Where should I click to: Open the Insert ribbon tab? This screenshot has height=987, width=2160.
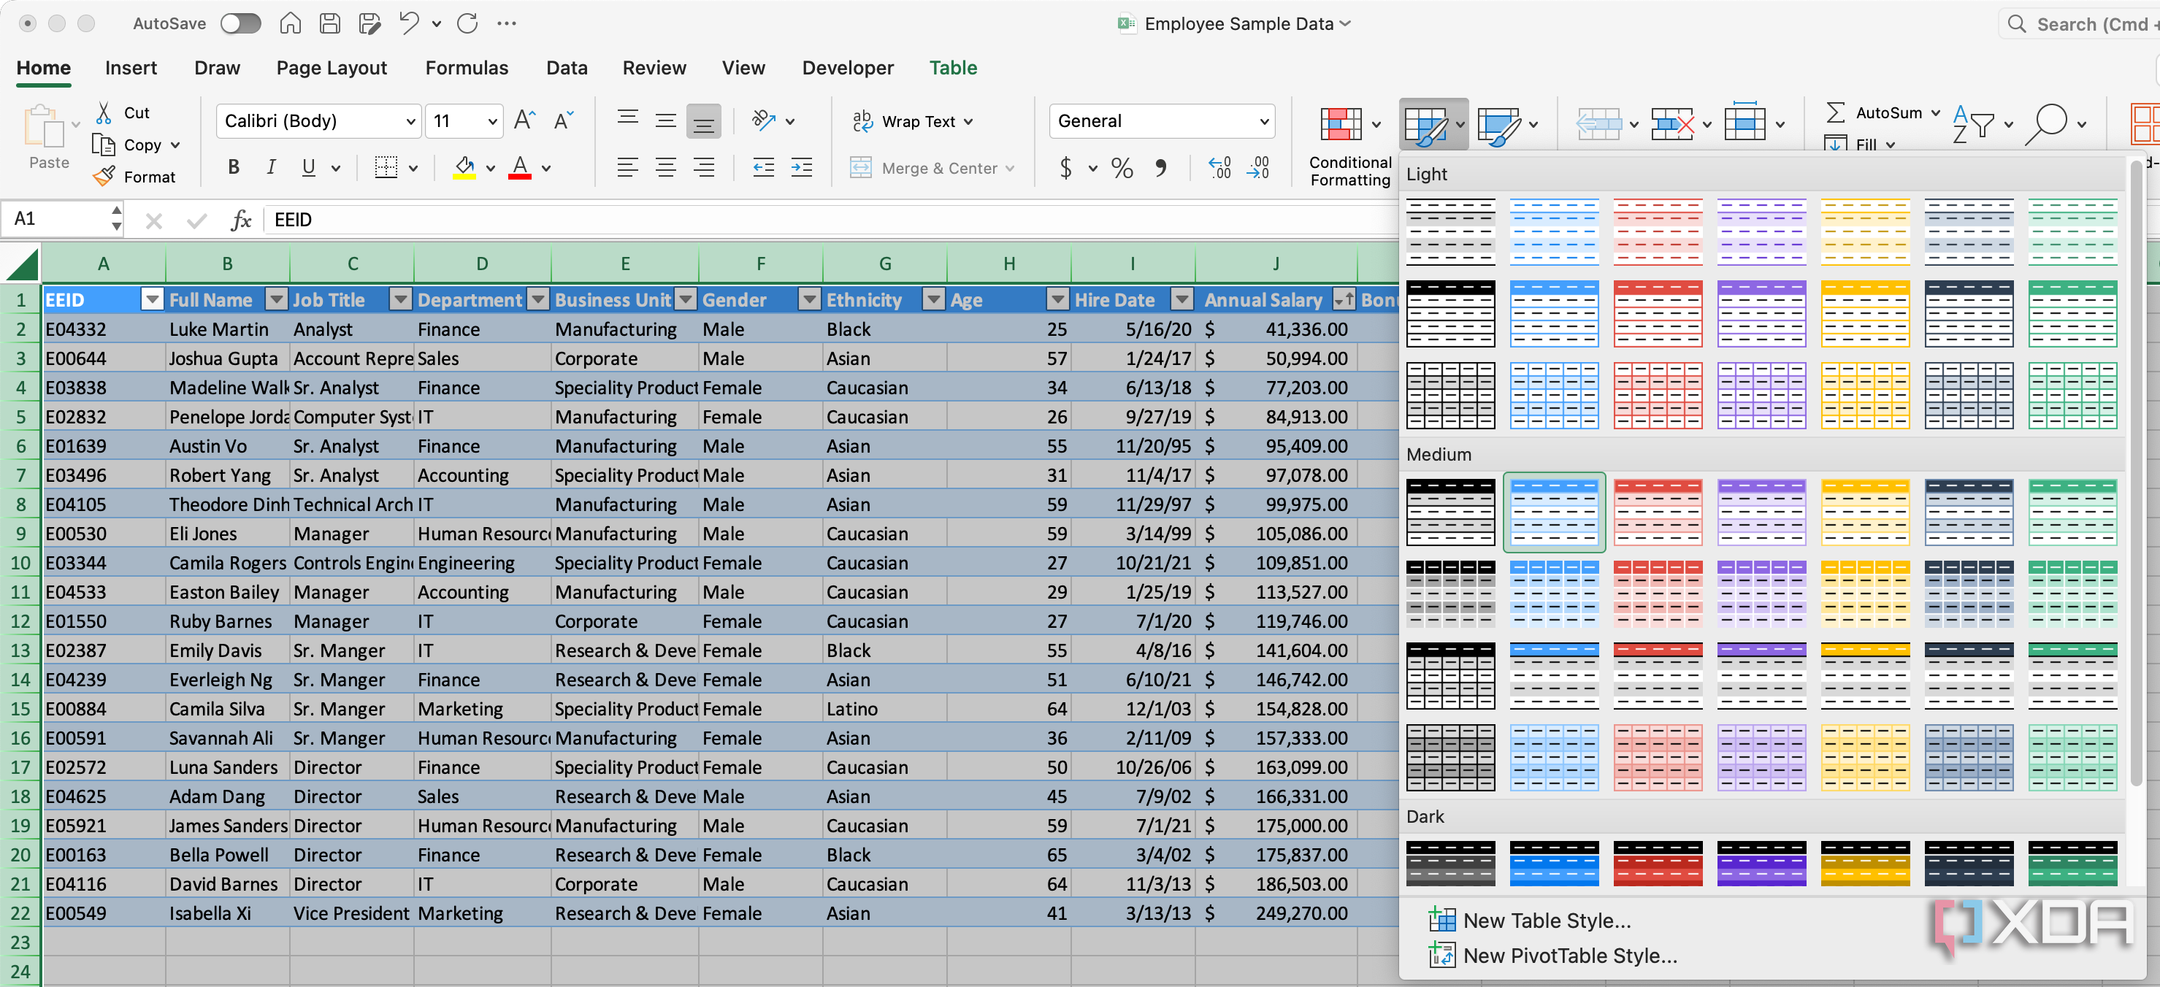tap(131, 68)
